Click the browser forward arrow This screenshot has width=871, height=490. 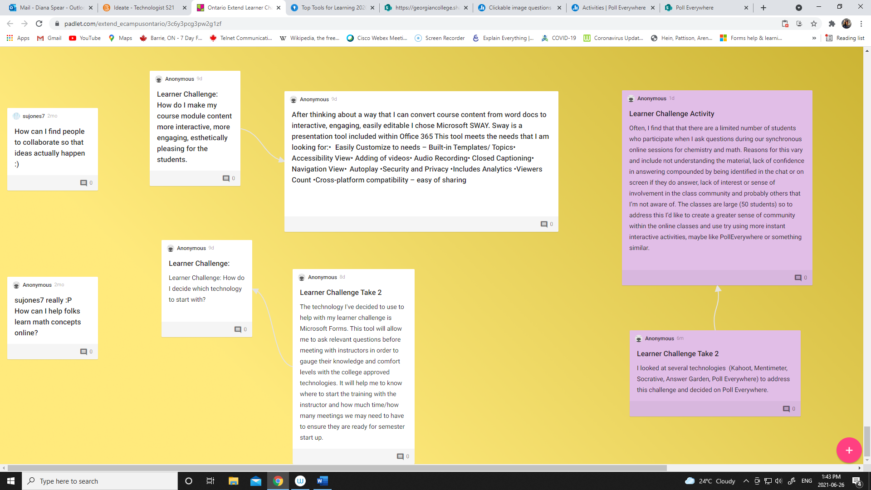24,24
